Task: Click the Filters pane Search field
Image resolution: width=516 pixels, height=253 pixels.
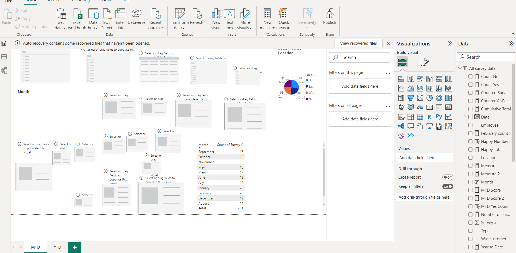Action: pyautogui.click(x=359, y=57)
